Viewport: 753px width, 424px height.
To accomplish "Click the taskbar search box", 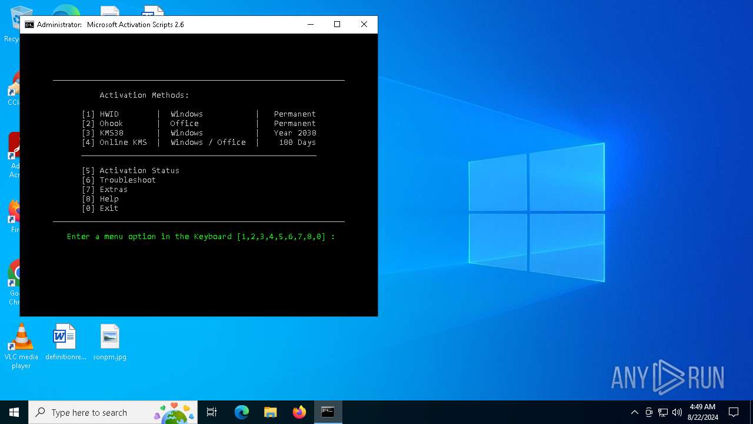I will click(113, 412).
